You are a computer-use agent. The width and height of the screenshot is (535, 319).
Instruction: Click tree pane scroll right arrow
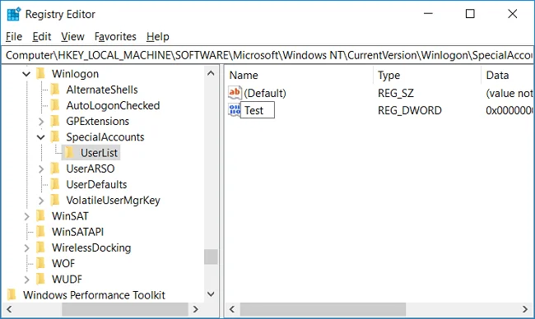[196, 309]
